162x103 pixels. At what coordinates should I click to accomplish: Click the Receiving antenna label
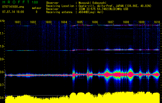[59, 12]
